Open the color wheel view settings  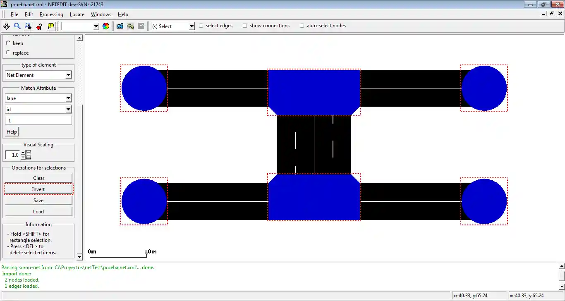coord(106,26)
